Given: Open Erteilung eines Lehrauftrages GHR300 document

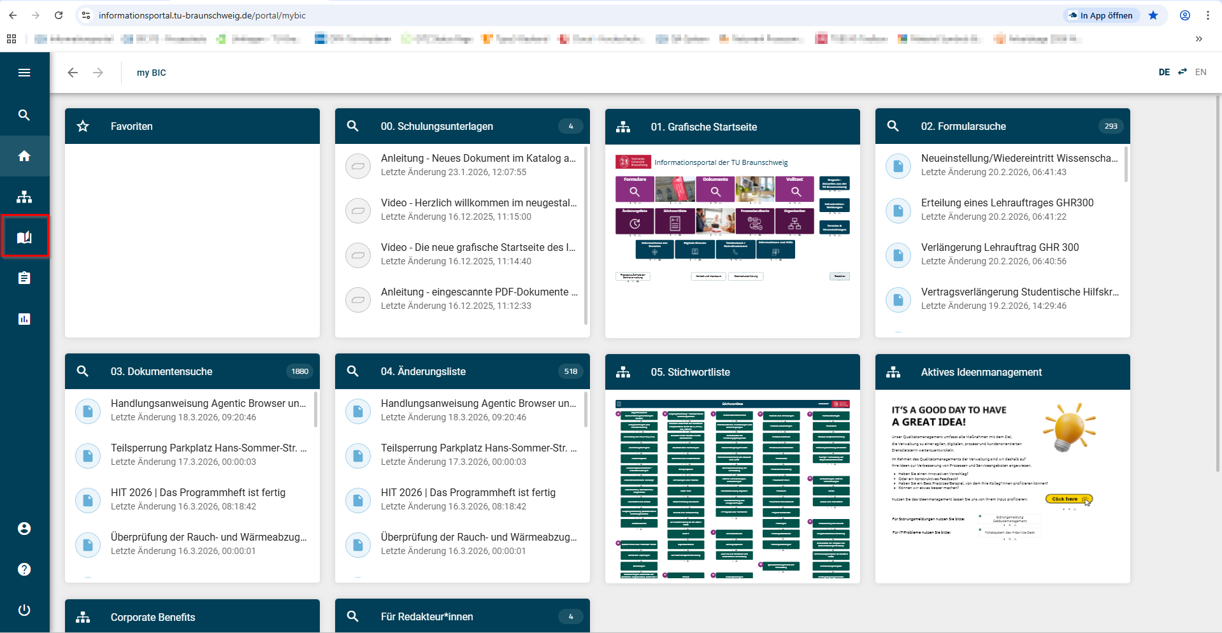Looking at the screenshot, I should tap(1007, 203).
